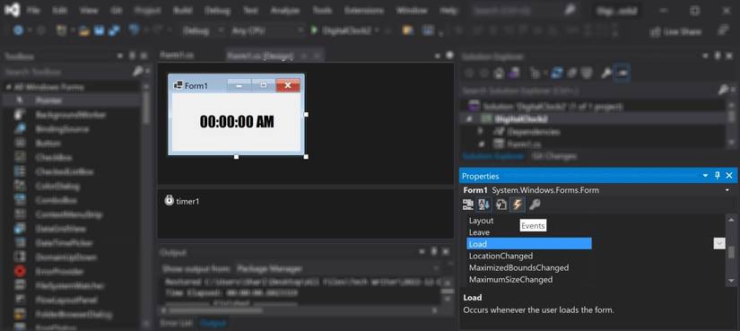
Task: Open the Build menu
Action: point(183,11)
